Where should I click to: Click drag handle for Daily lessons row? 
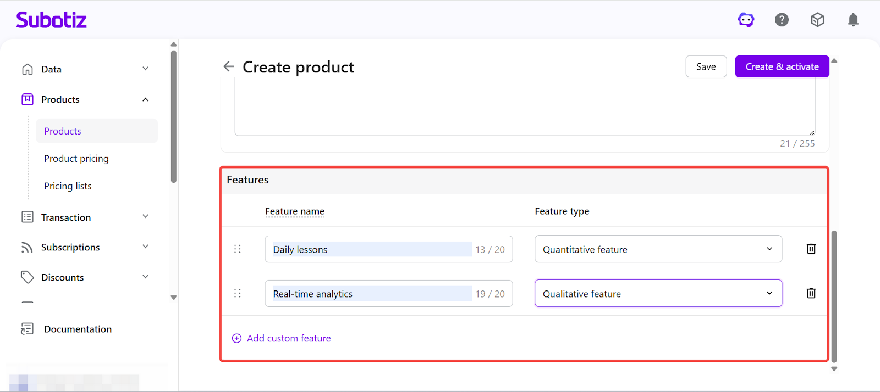tap(238, 249)
